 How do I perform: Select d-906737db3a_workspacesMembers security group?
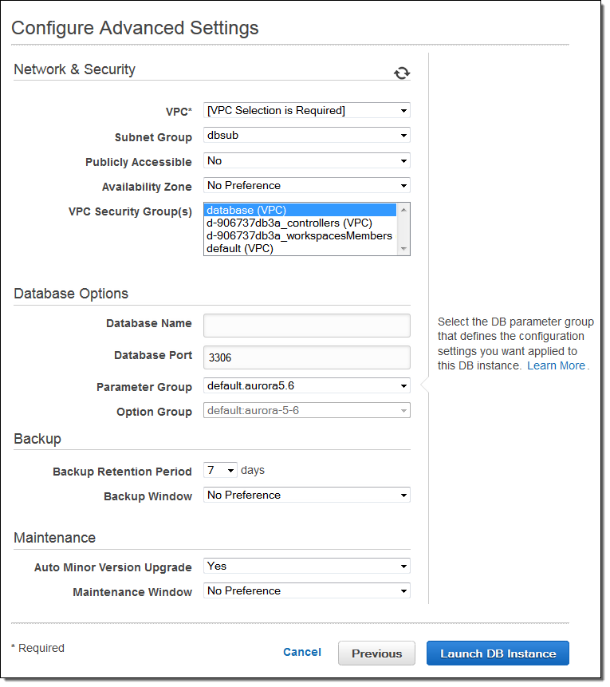[299, 236]
